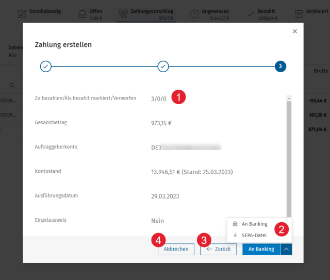330x280 pixels.
Task: Jump to the second completed wizard step
Action: (163, 67)
